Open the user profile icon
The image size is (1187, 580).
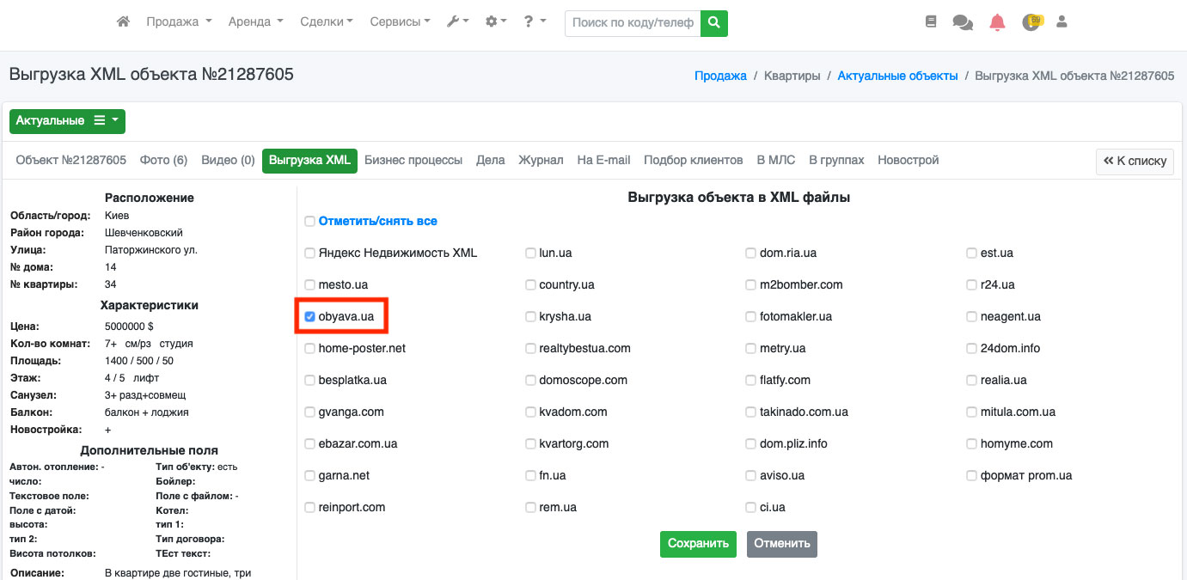click(1062, 22)
